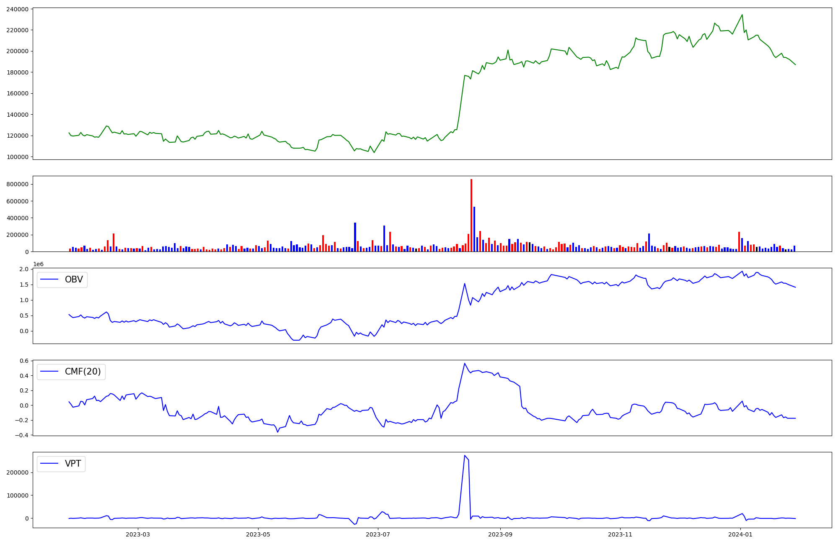Click the tall blue volume bar near 530000
Screen dimensions: 838x544
point(474,229)
